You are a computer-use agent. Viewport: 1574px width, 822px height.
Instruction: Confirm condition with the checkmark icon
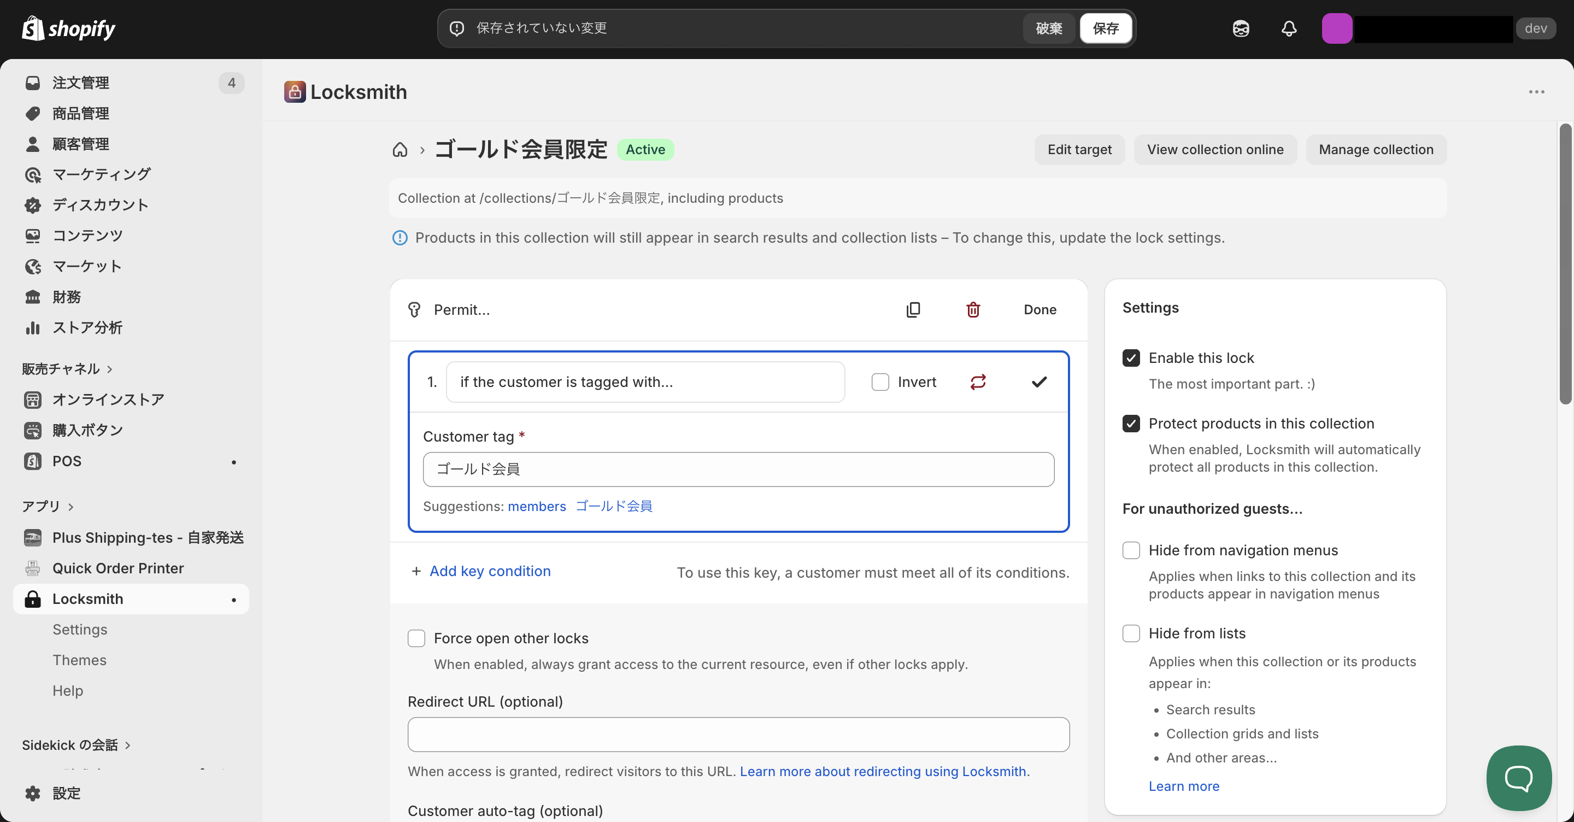tap(1039, 382)
